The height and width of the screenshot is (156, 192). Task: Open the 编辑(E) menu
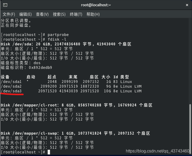coord(26,14)
